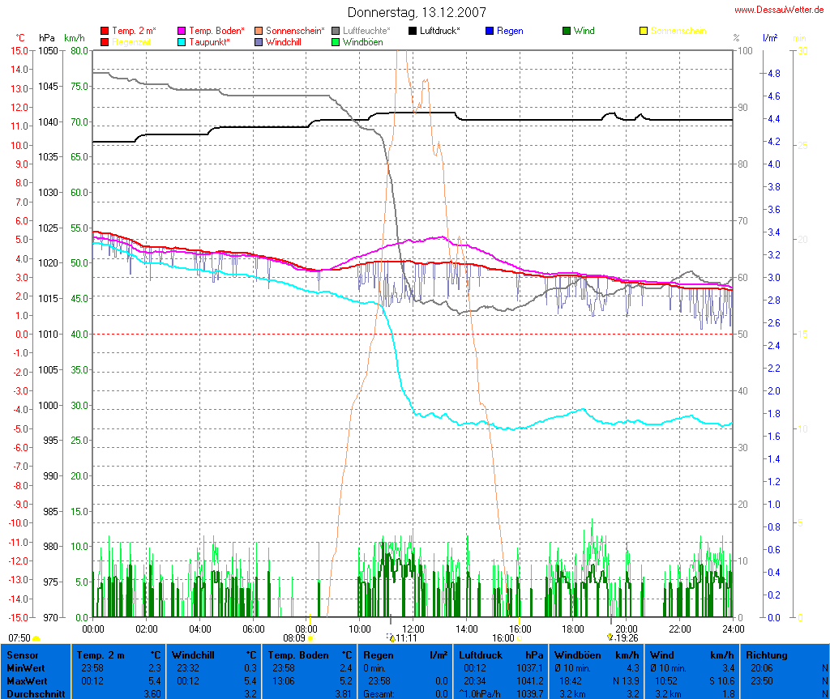Viewport: 830px width, 699px height.
Task: Click the orange Sonnenschein* legend square
Action: [259, 32]
